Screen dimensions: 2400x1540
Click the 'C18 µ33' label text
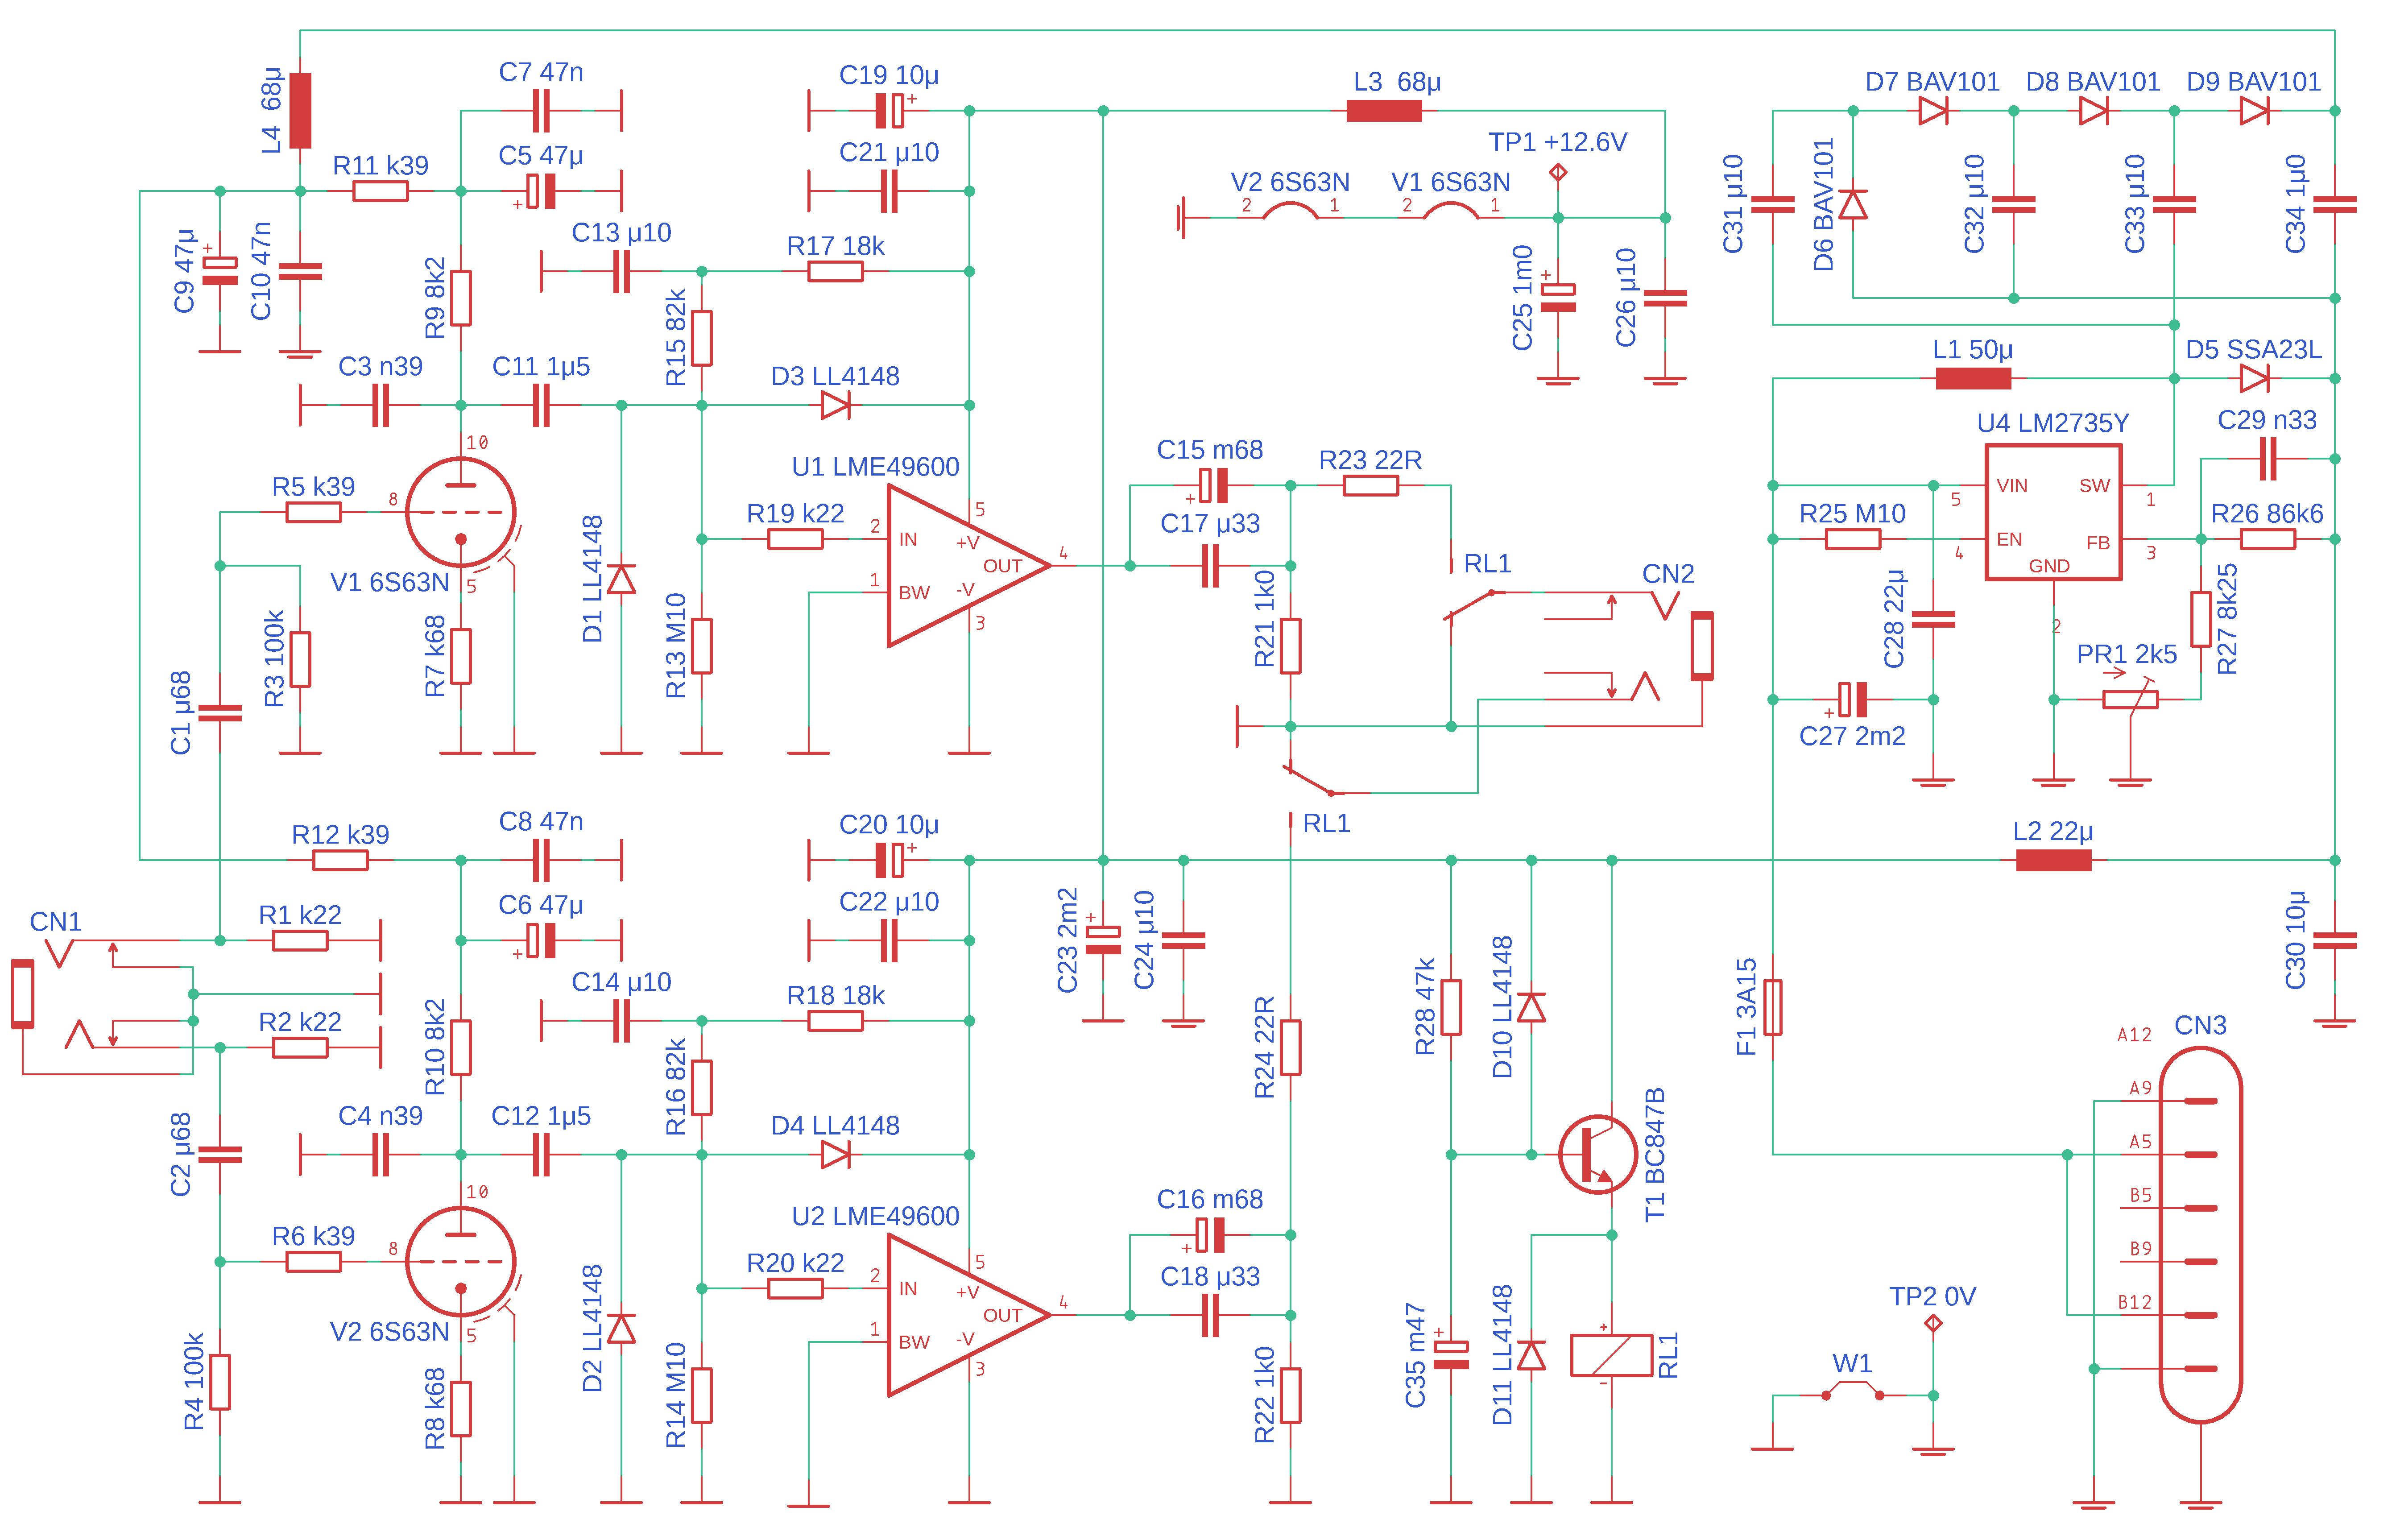point(1210,1277)
